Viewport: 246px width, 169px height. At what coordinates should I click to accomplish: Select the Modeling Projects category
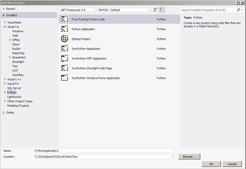18,106
